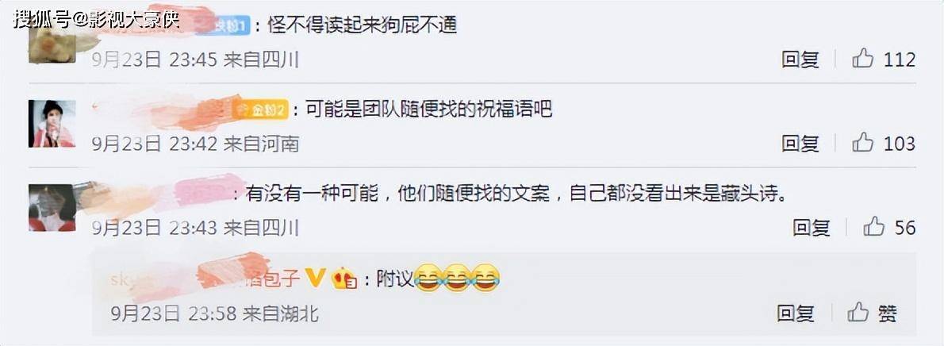This screenshot has height=346, width=944.
Task: Open avatar of the top commenter
Action: tap(52, 44)
